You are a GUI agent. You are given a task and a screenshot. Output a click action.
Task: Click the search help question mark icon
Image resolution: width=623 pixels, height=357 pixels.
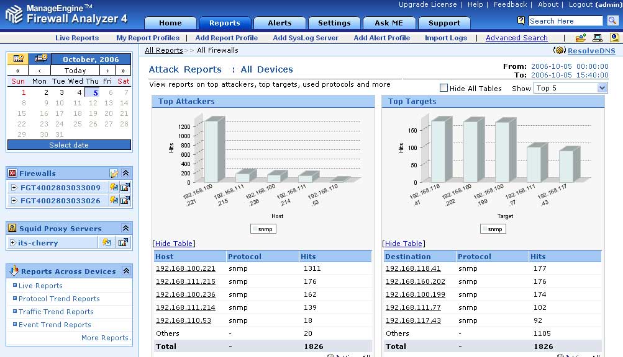pyautogui.click(x=521, y=21)
